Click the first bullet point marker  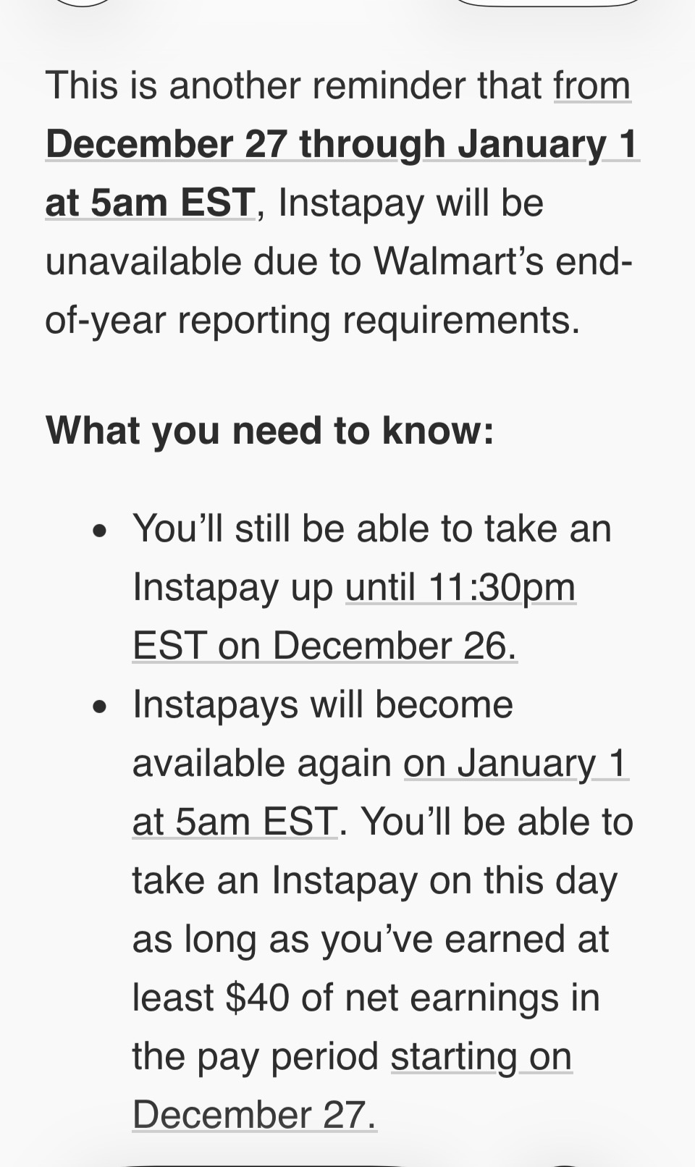100,532
